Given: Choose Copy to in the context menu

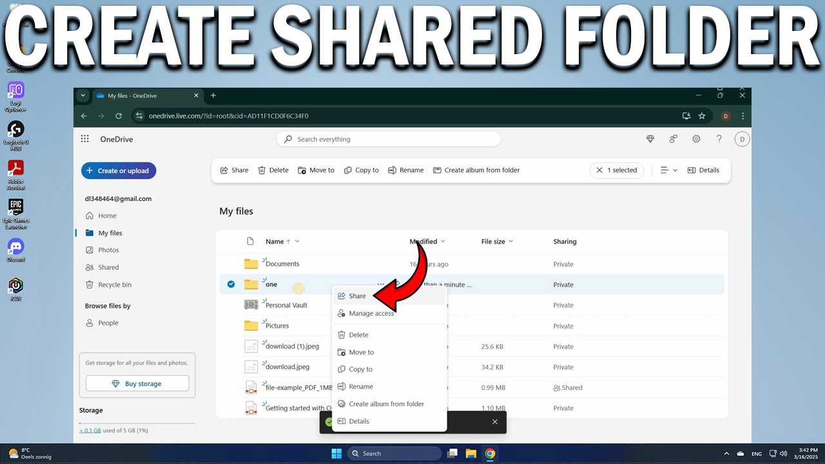Looking at the screenshot, I should coord(389,369).
